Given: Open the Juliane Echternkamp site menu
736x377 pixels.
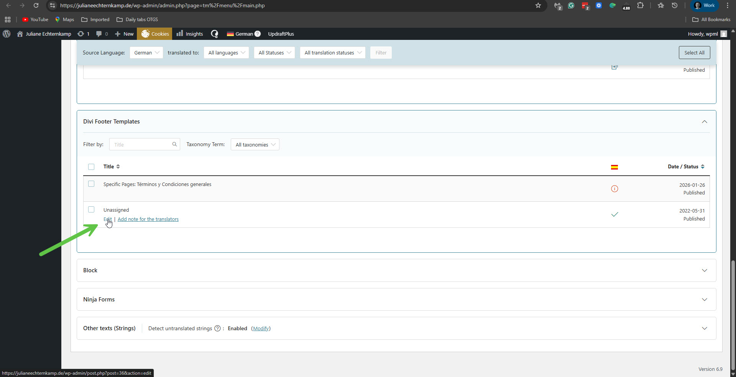Looking at the screenshot, I should pos(44,34).
